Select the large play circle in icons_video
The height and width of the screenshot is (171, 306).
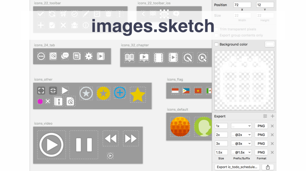tap(51, 145)
